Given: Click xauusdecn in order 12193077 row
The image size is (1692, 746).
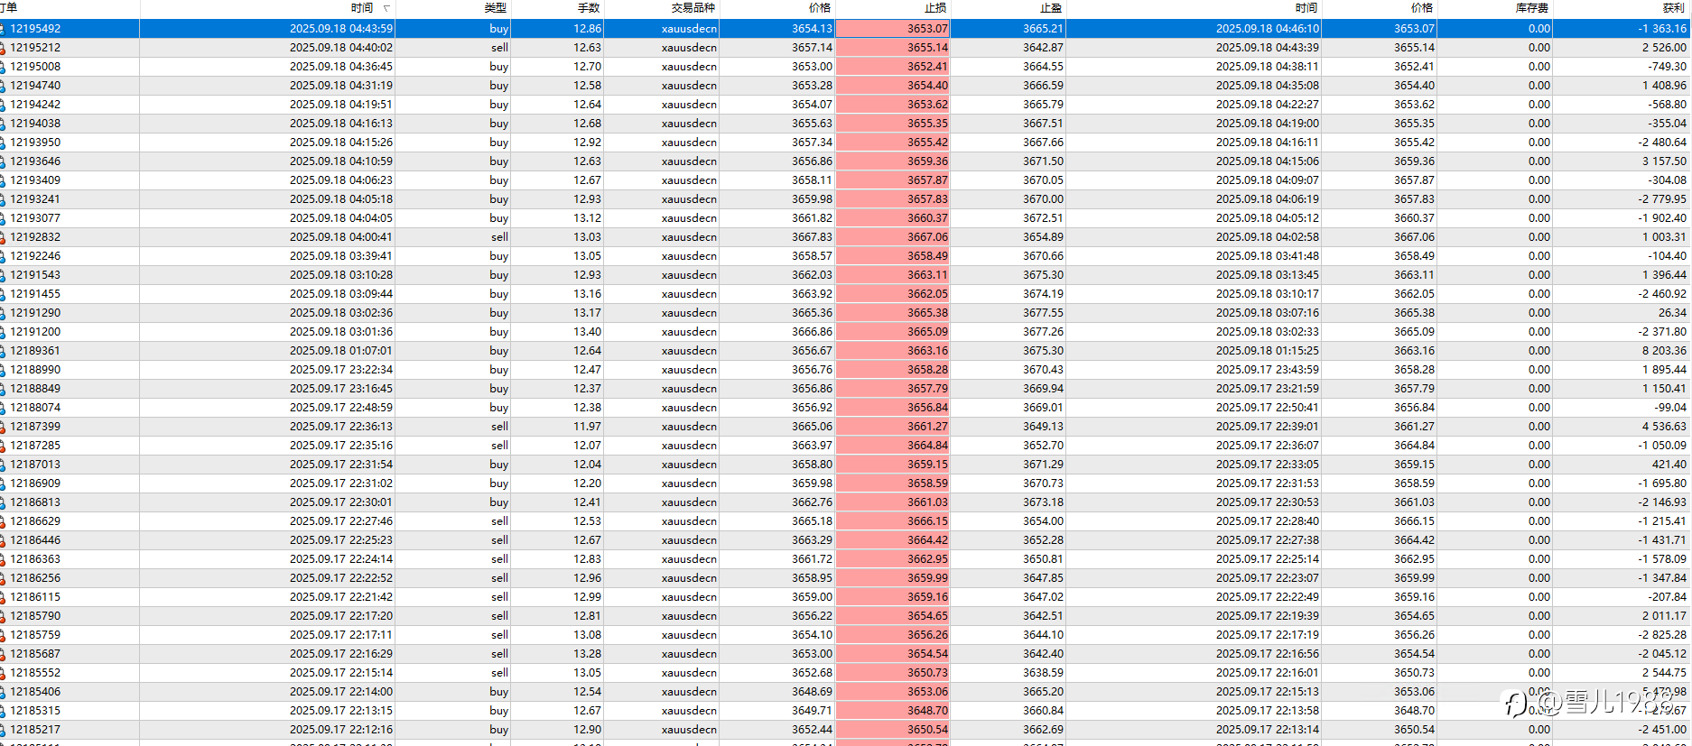Looking at the screenshot, I should 689,218.
